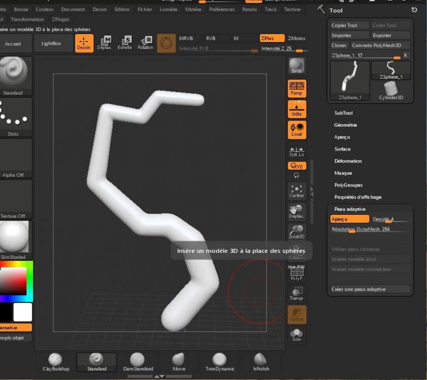Click the Convertir PolyMesh3D button

pyautogui.click(x=380, y=46)
